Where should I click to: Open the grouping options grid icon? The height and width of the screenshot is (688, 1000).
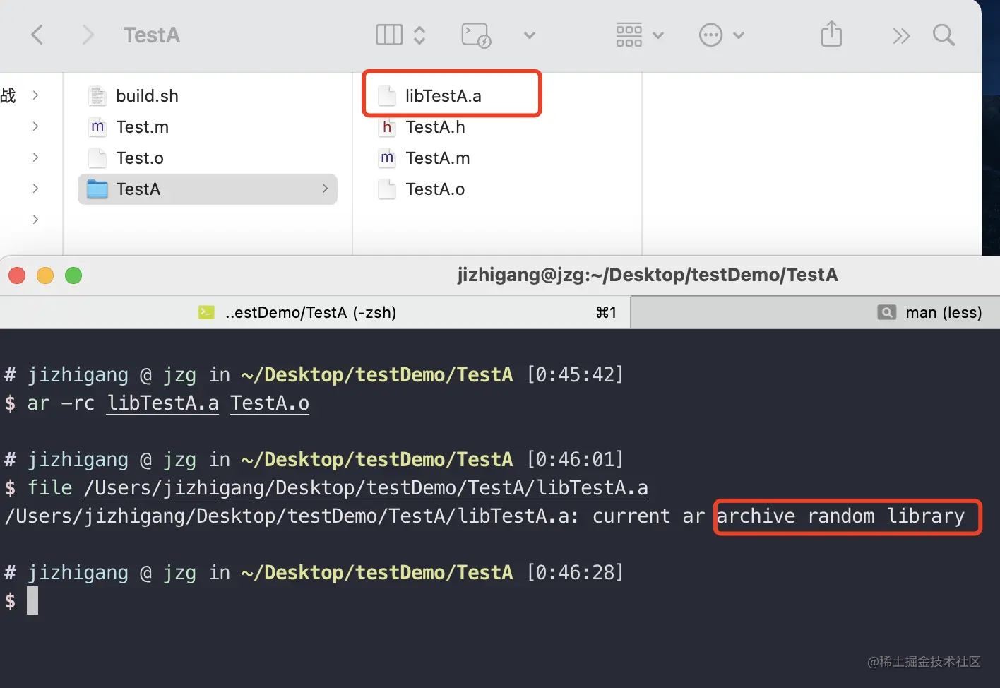point(629,35)
